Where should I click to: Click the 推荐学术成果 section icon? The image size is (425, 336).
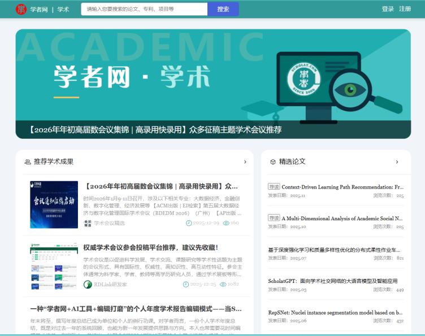(x=28, y=162)
